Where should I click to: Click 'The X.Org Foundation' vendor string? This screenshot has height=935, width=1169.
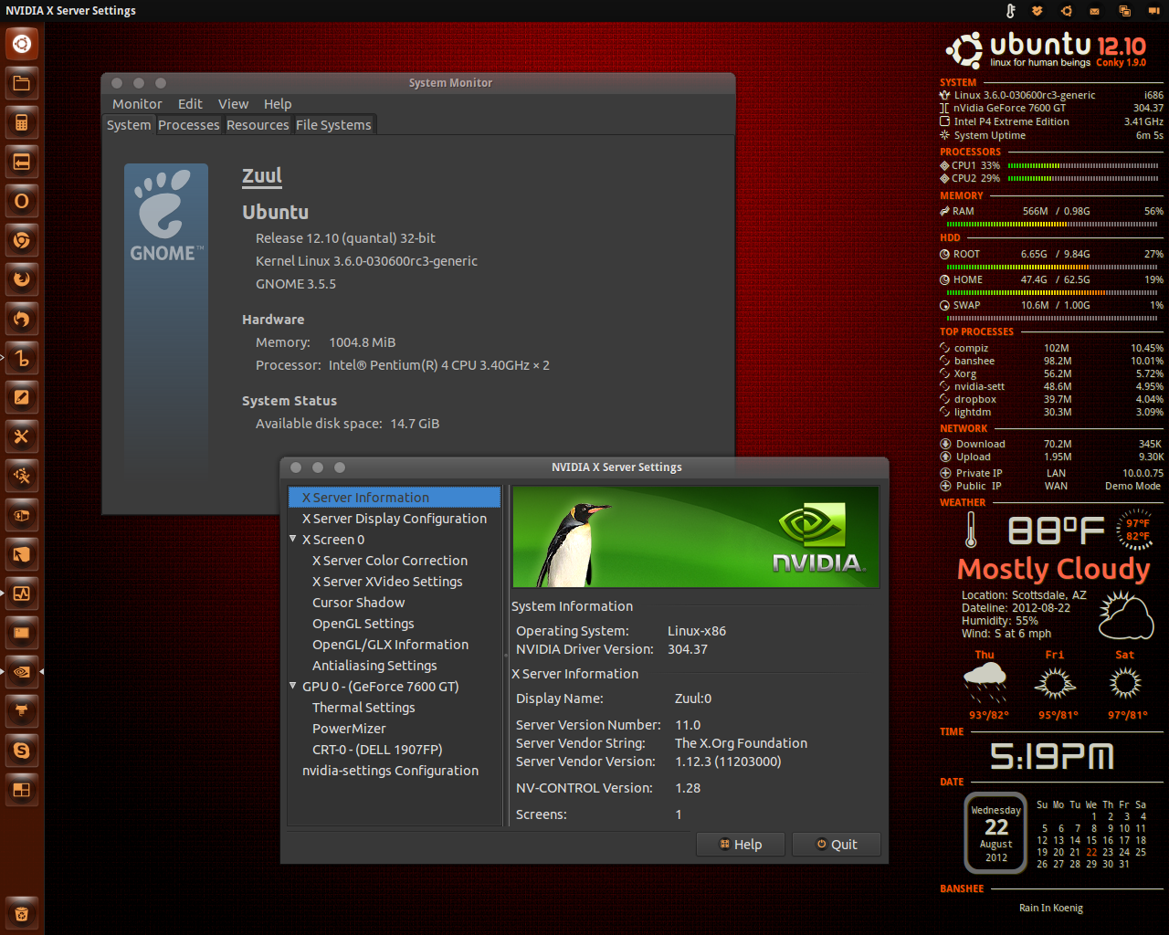coord(741,743)
